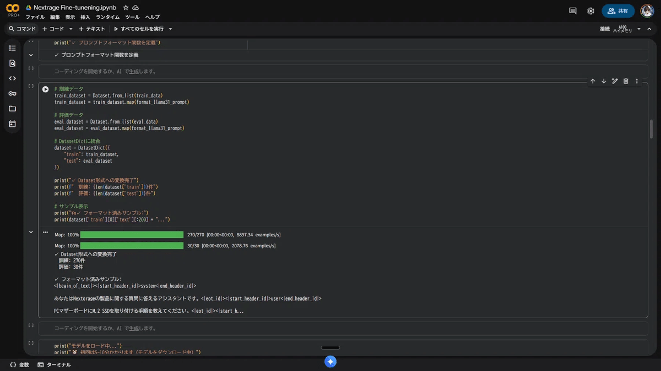This screenshot has height=371, width=661.
Task: Open the 編集 menu
Action: (55, 17)
